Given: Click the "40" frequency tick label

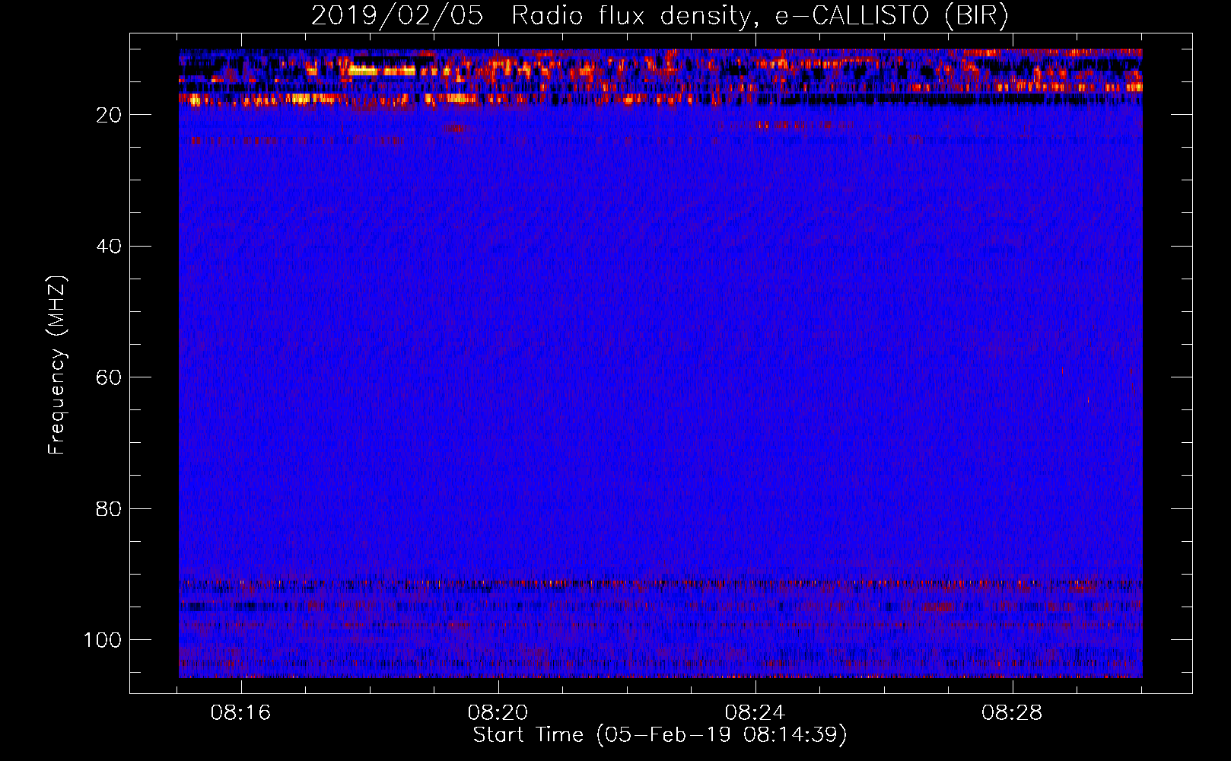Looking at the screenshot, I should pyautogui.click(x=109, y=247).
